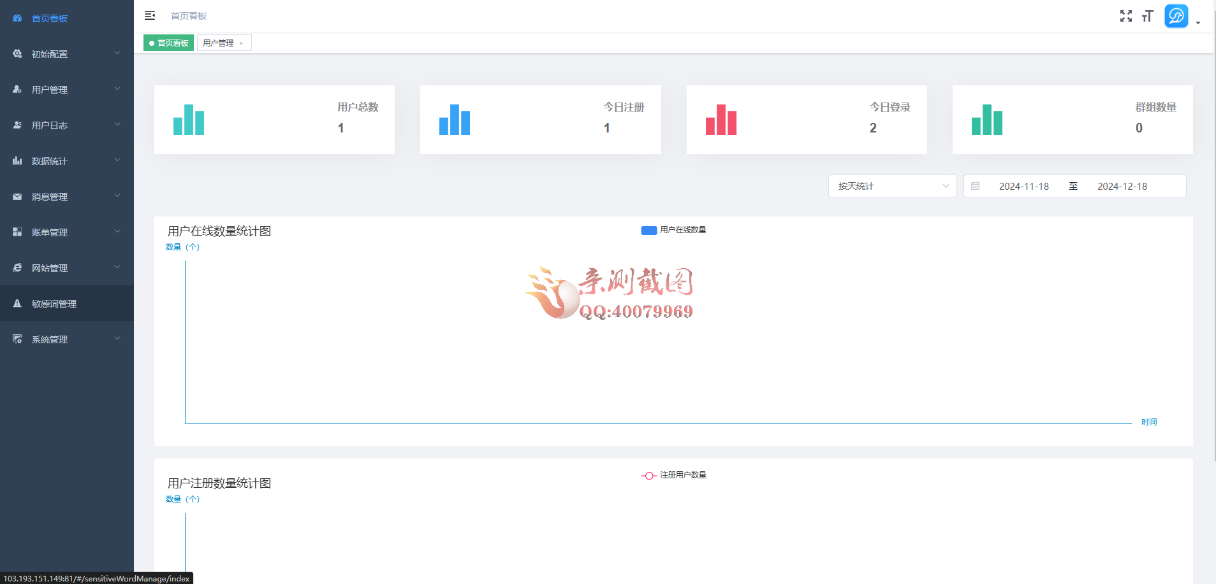1216x584 pixels.
Task: Open the 按天统计 dropdown
Action: (891, 186)
